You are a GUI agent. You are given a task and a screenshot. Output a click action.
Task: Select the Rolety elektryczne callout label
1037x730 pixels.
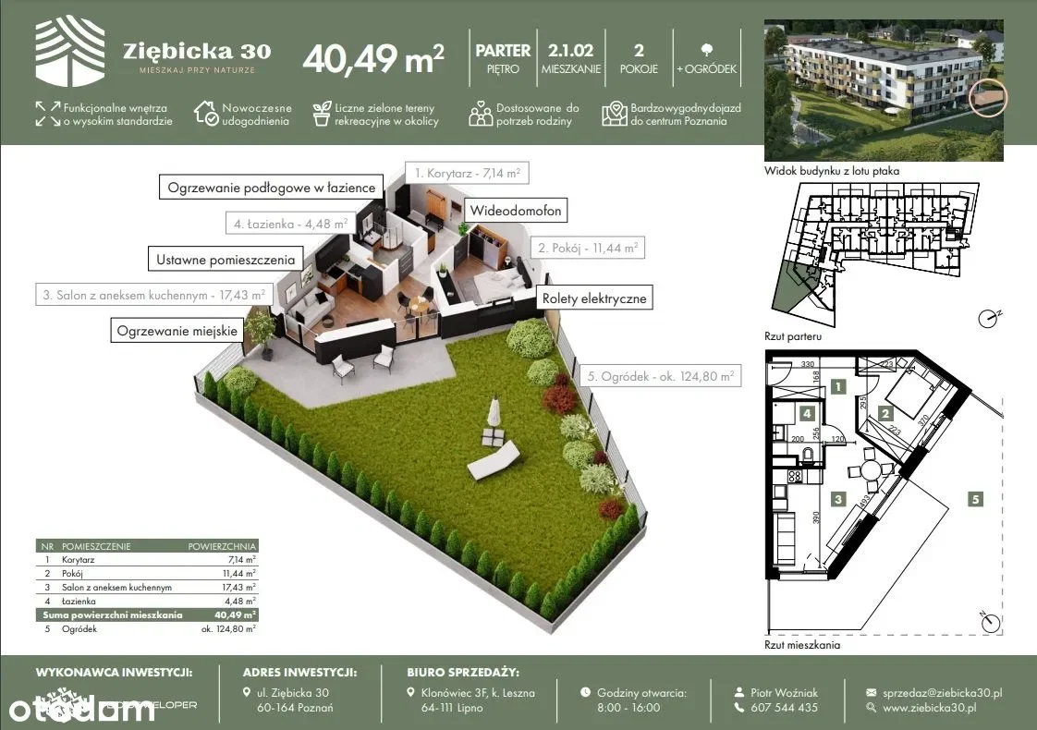594,298
